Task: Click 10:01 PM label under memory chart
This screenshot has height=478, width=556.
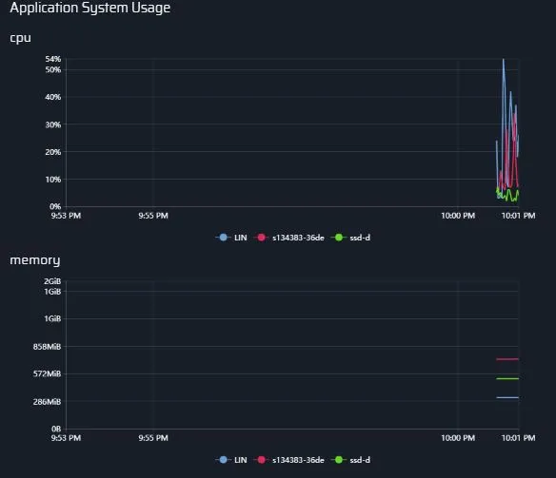Action: [x=519, y=438]
